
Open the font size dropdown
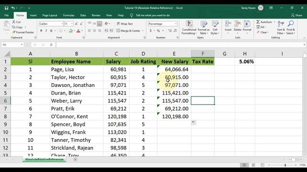point(72,24)
